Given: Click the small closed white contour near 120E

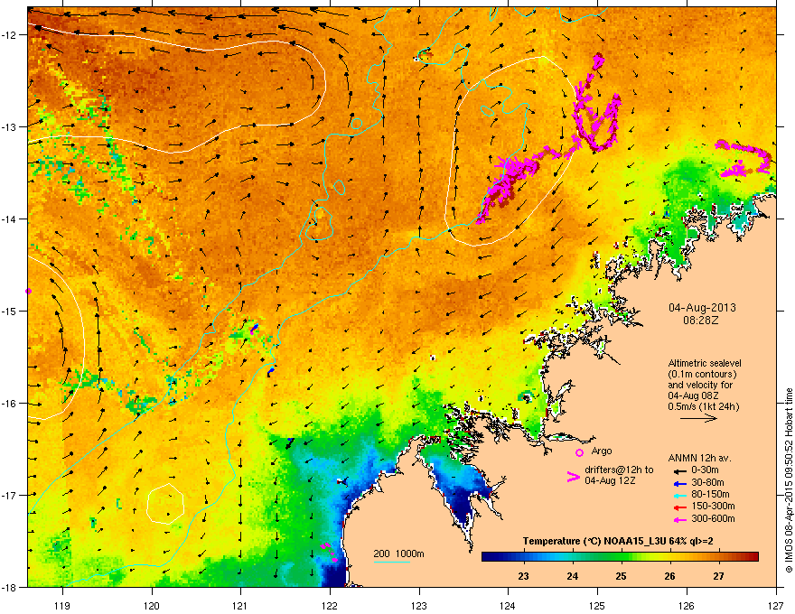Looking at the screenshot, I should [165, 504].
